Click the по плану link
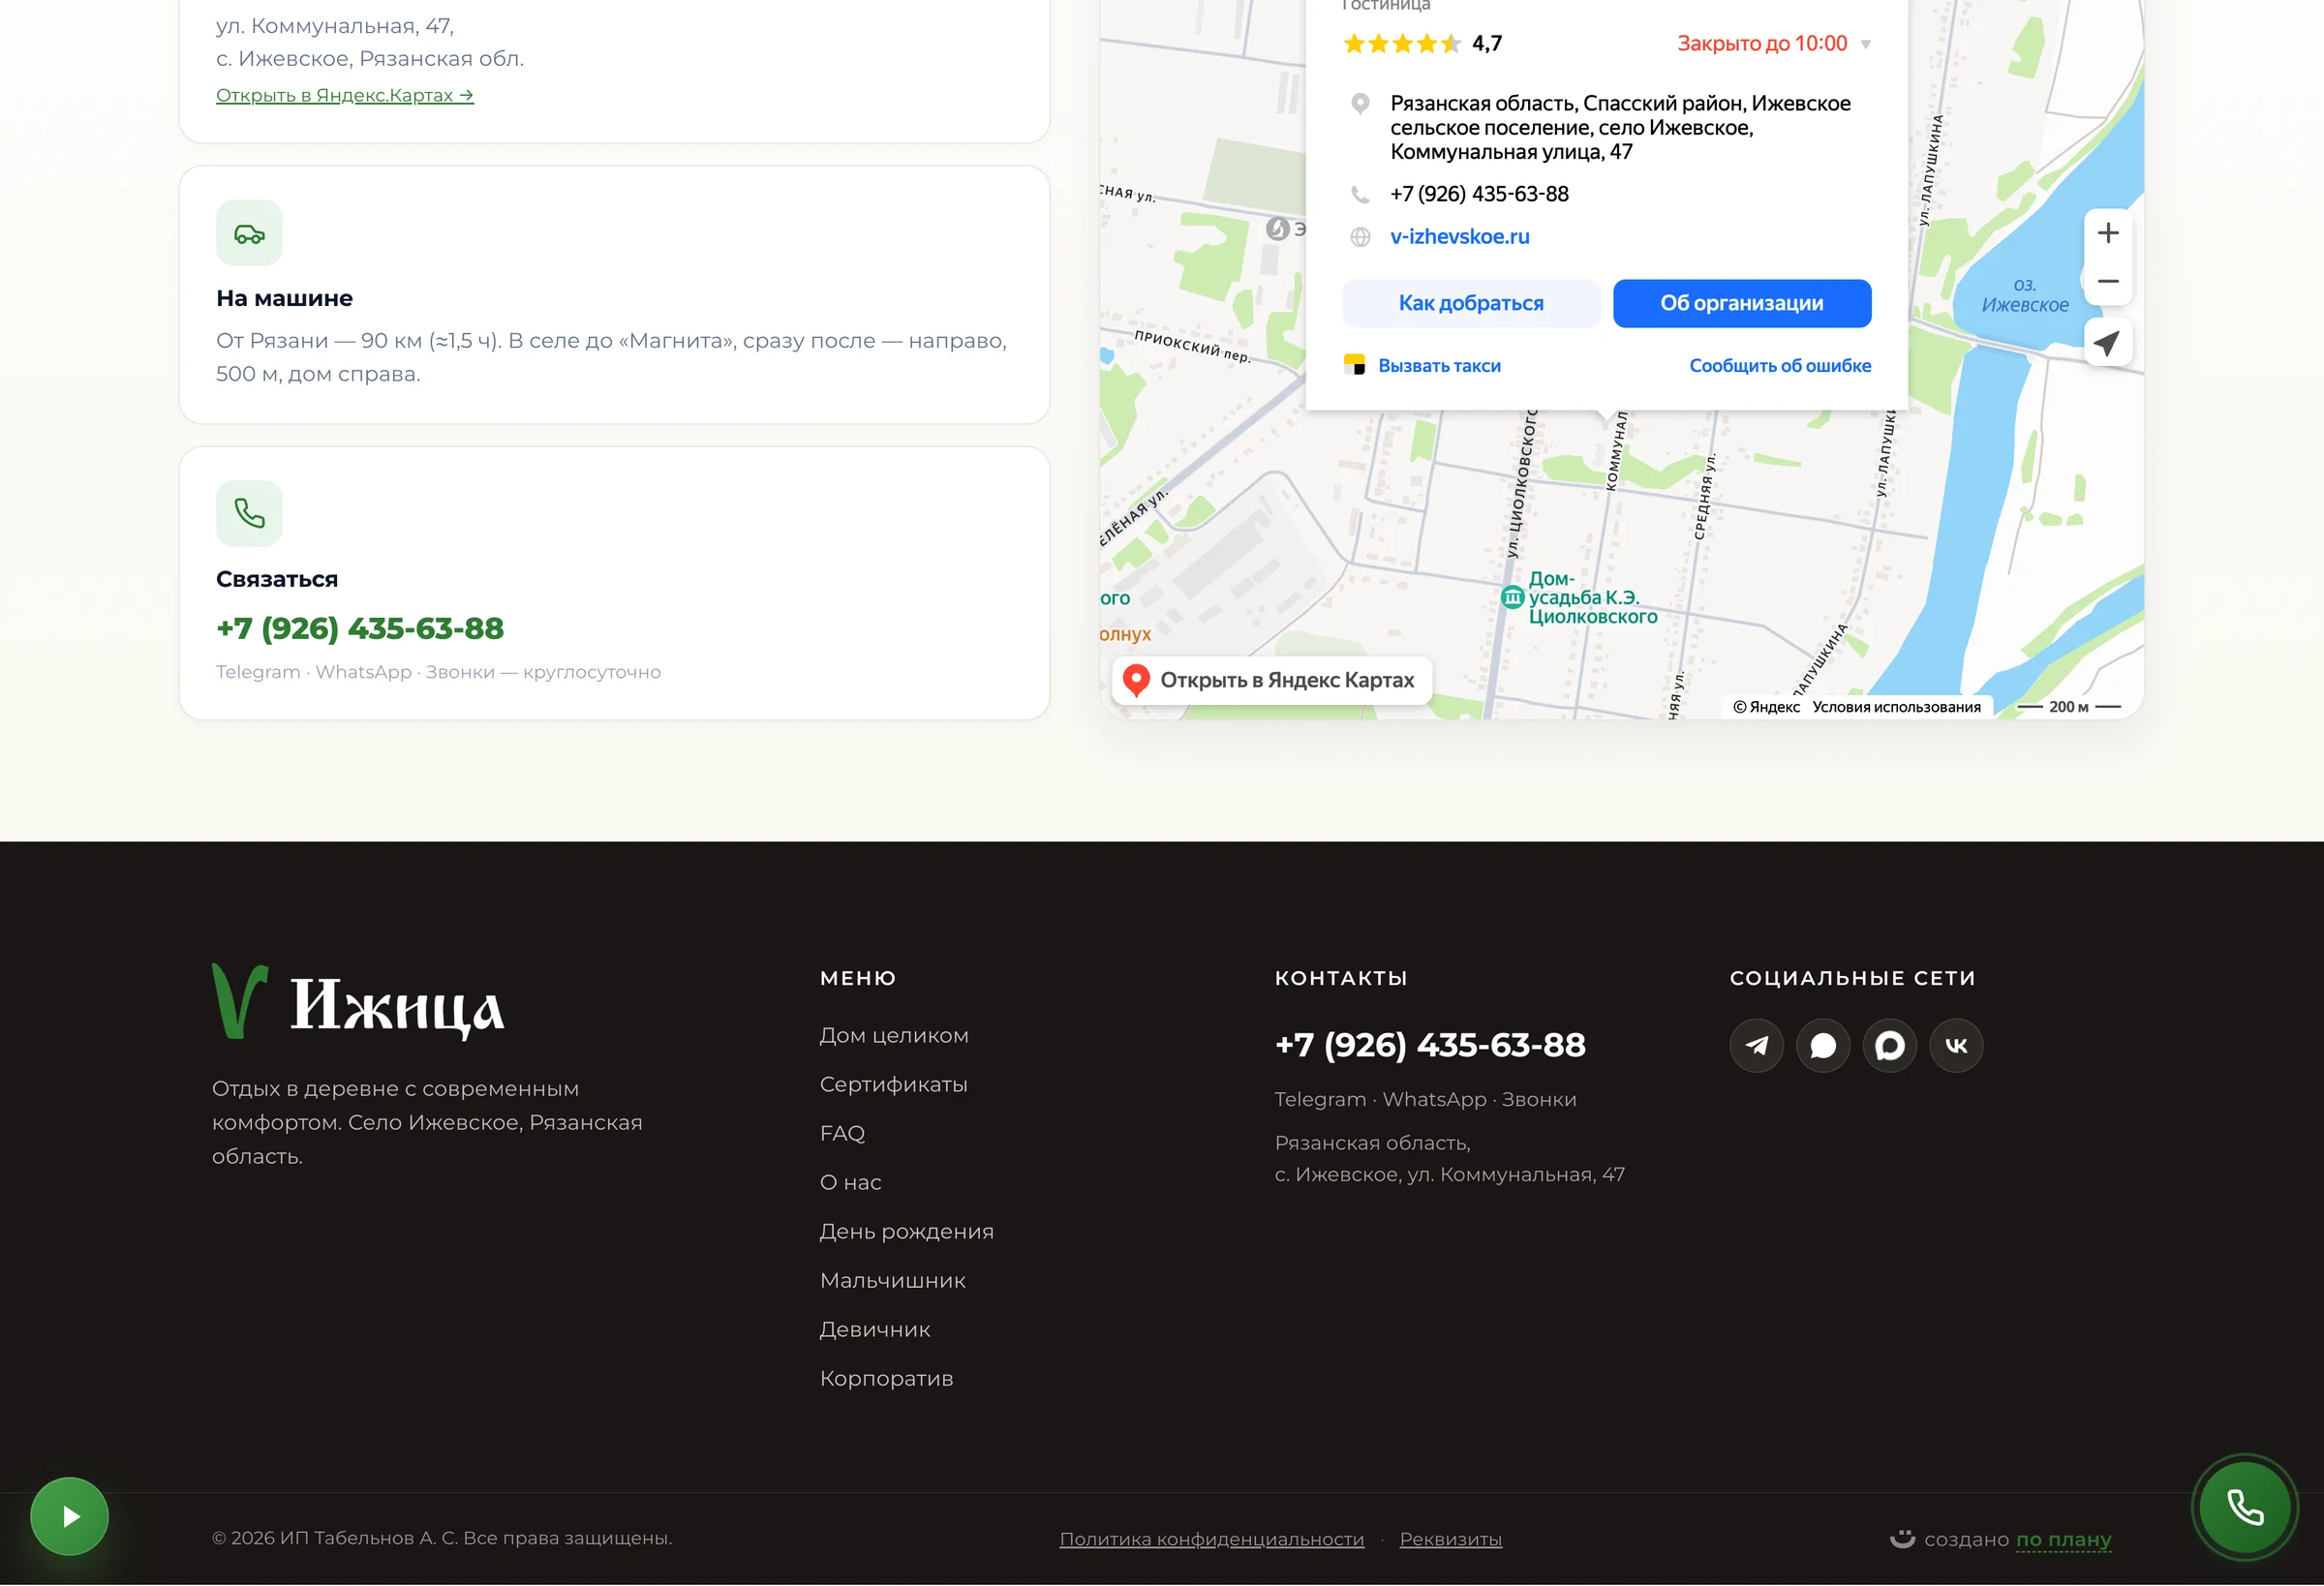 2064,1539
